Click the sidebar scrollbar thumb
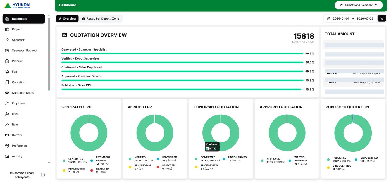Image resolution: width=391 pixels, height=188 pixels. [49, 54]
